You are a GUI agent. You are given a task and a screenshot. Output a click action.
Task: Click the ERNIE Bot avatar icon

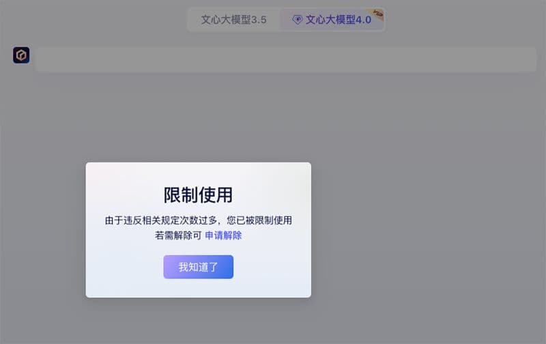pyautogui.click(x=21, y=55)
